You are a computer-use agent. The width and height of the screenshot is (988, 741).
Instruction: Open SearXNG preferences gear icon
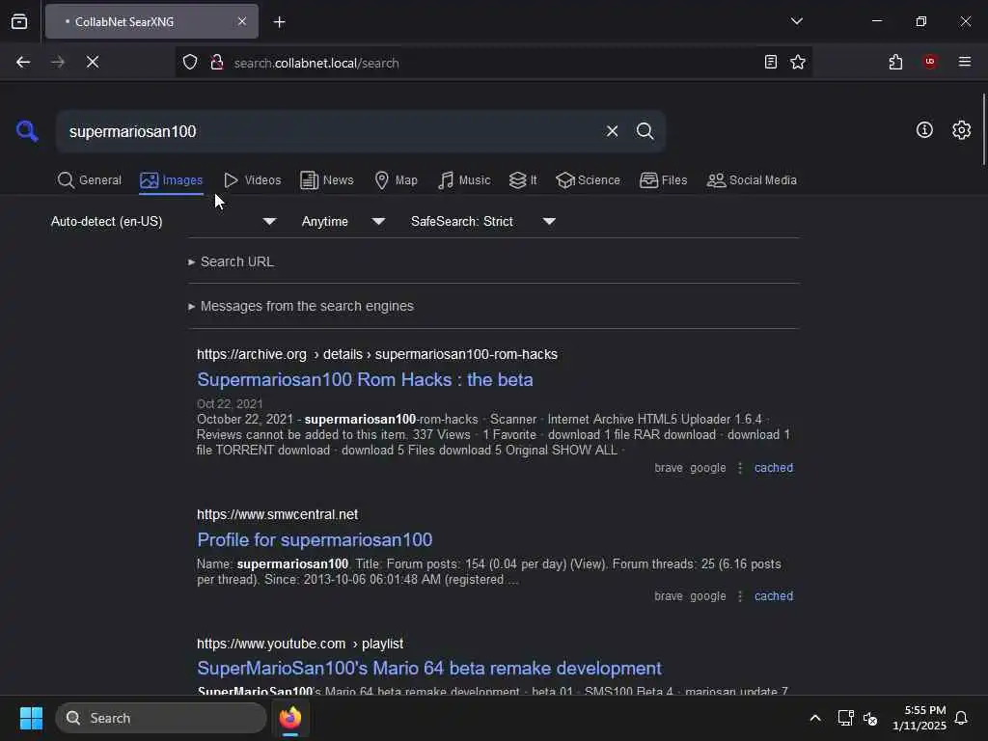[961, 130]
